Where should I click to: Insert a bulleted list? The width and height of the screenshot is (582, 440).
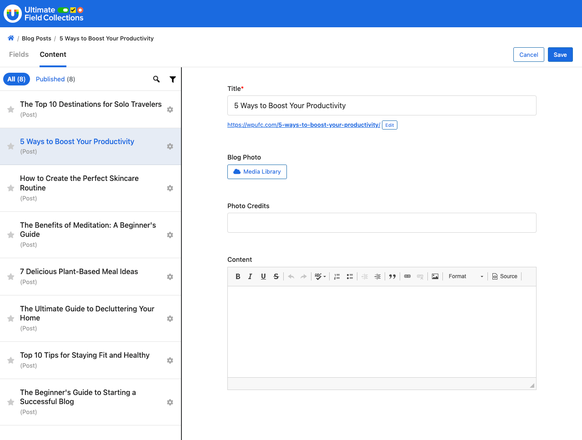pyautogui.click(x=350, y=276)
